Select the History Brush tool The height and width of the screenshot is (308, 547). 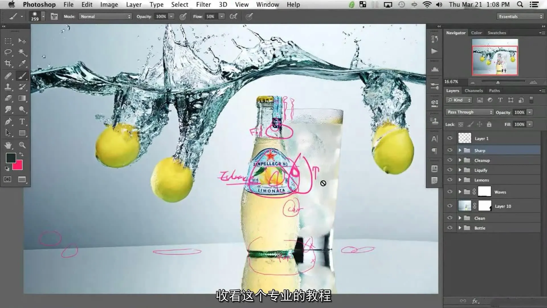coord(22,87)
